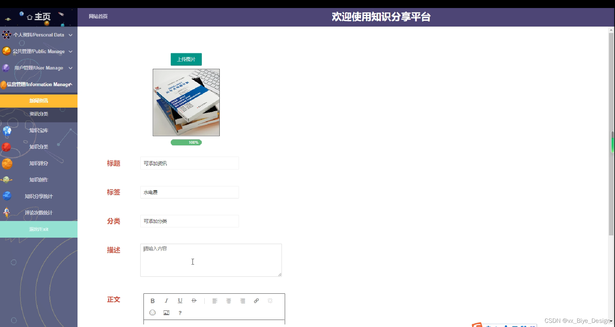The height and width of the screenshot is (327, 615).
Task: Click the scrollbar up arrow
Action: click(x=611, y=30)
